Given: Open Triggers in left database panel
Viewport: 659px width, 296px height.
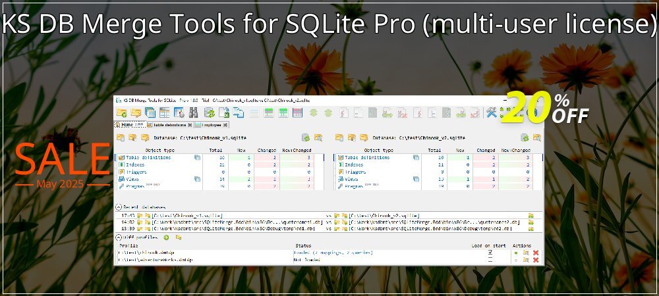Looking at the screenshot, I should 136,172.
